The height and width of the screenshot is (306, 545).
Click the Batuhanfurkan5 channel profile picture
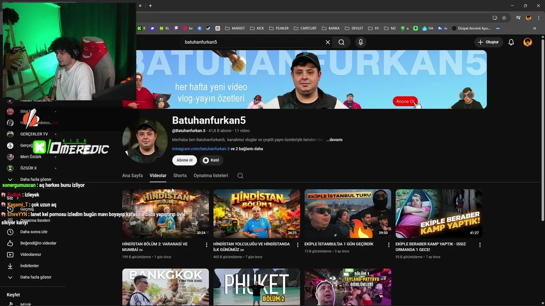click(x=145, y=141)
